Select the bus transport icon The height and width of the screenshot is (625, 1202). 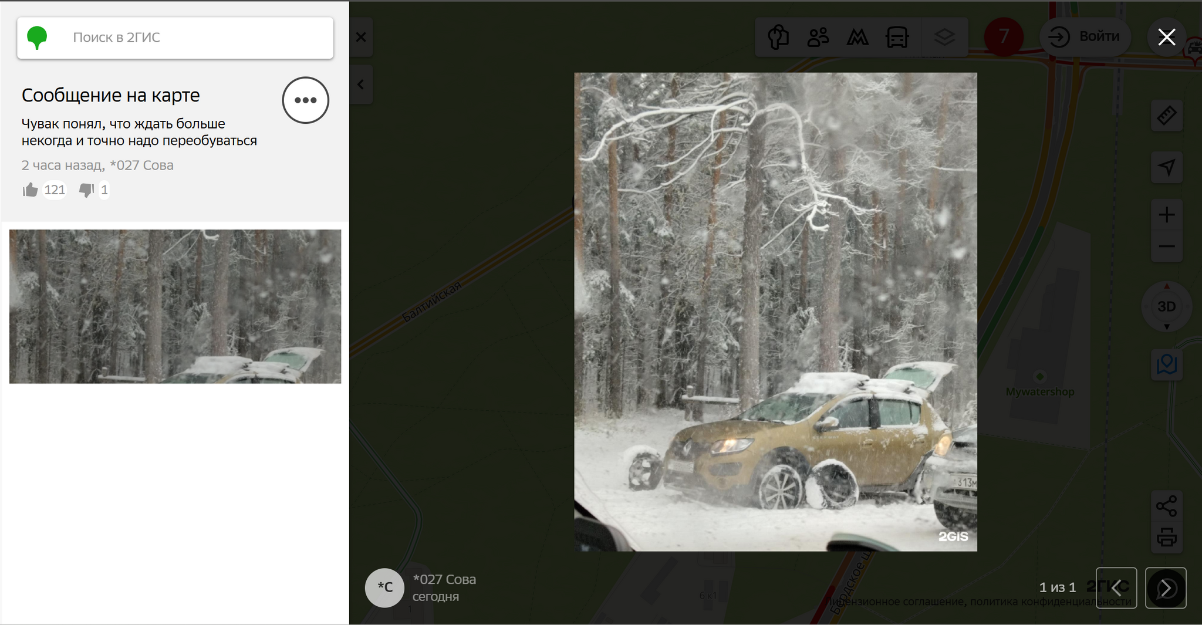tap(897, 38)
